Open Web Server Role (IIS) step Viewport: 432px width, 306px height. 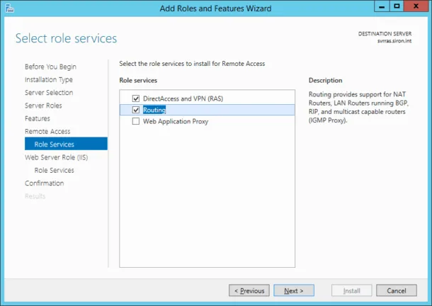point(56,157)
